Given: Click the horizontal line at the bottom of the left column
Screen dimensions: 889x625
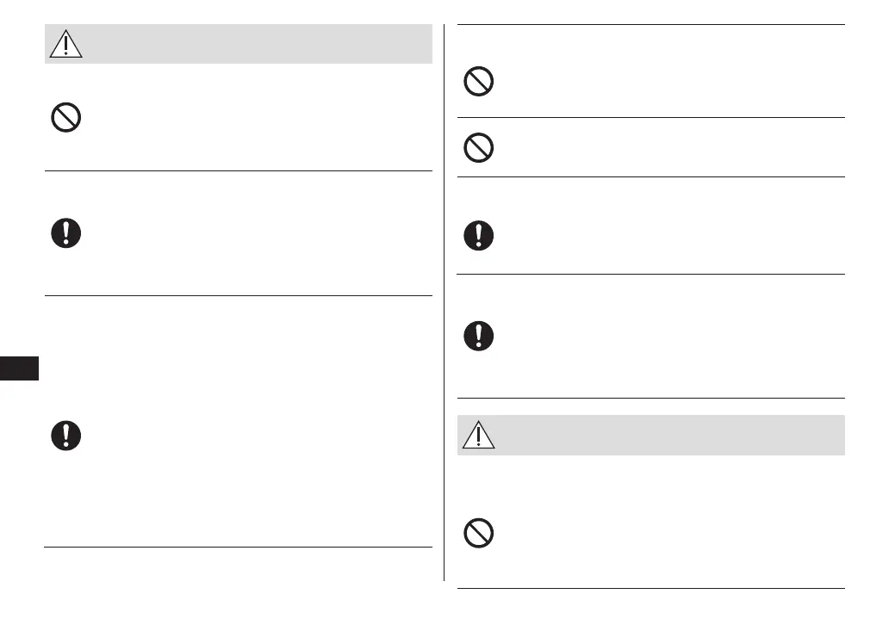Looking at the screenshot, I should click(238, 547).
